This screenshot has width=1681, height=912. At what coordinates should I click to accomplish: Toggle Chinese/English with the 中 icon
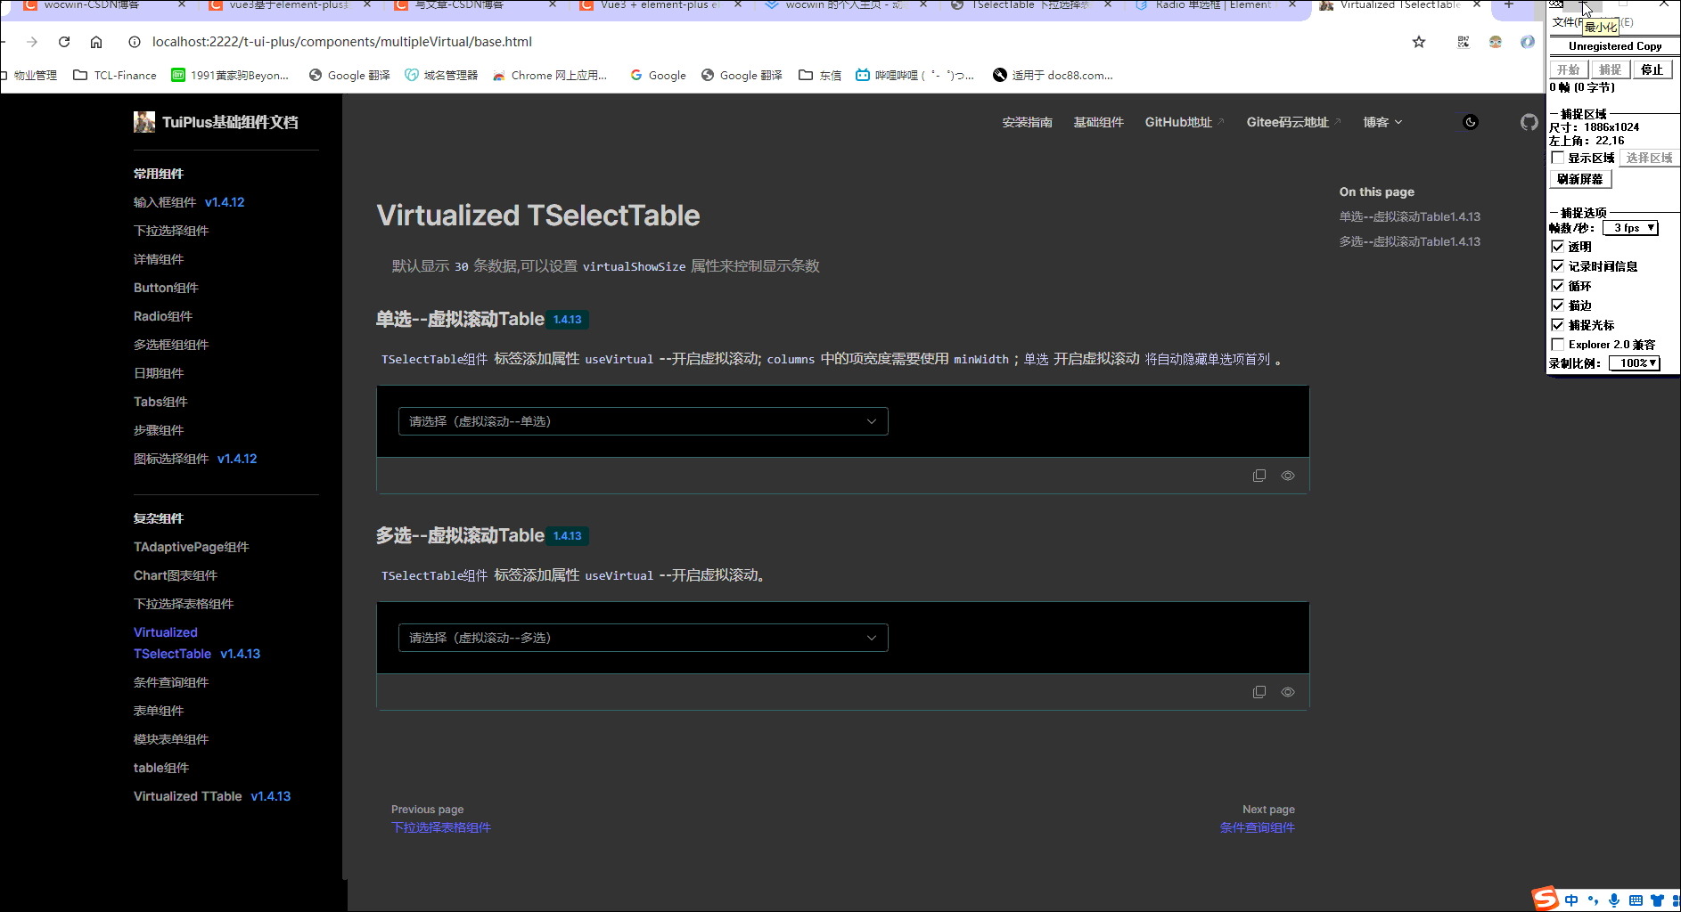[1572, 900]
